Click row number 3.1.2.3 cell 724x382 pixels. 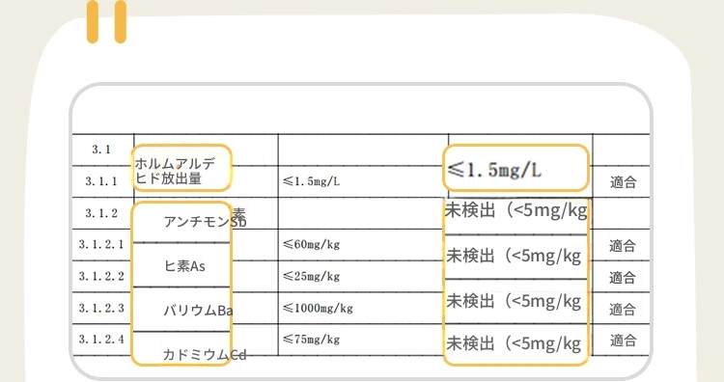pos(101,308)
